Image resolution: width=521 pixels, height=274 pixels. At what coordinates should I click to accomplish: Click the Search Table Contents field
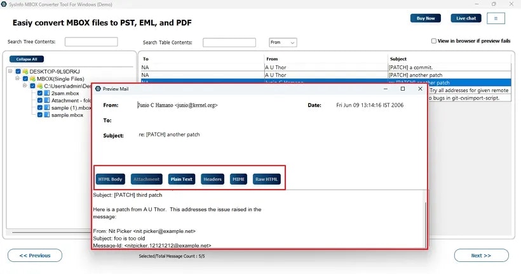click(x=229, y=42)
